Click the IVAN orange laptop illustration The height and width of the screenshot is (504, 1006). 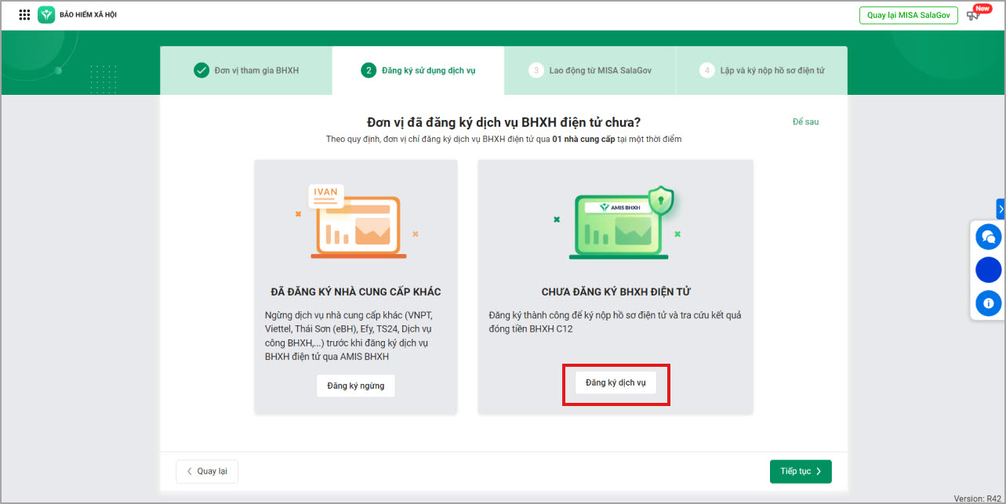[x=355, y=223]
